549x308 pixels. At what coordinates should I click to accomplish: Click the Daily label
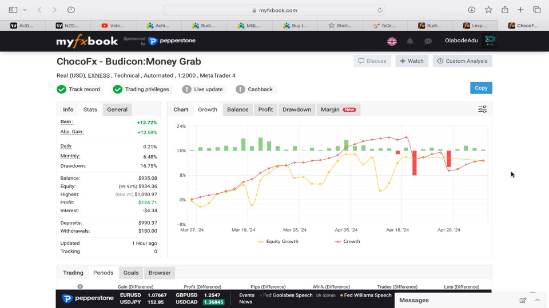(x=66, y=146)
